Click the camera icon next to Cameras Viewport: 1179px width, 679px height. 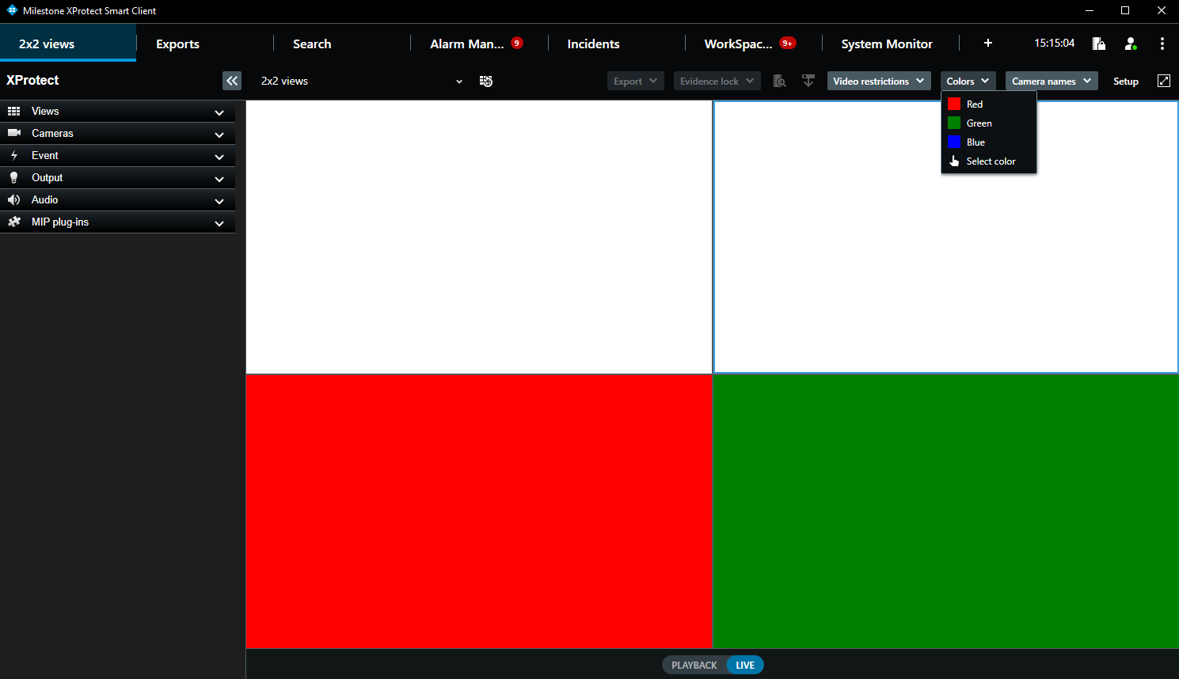pos(13,133)
